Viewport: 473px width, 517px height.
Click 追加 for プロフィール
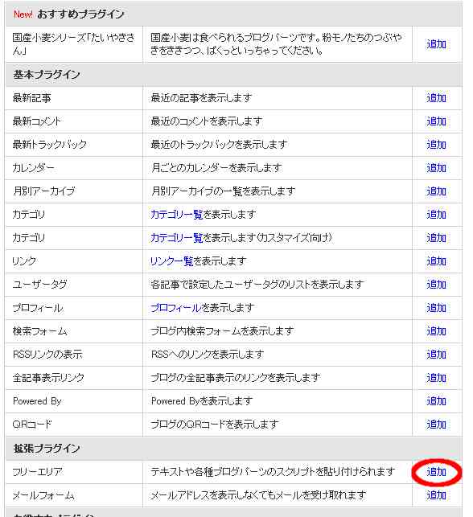click(436, 308)
